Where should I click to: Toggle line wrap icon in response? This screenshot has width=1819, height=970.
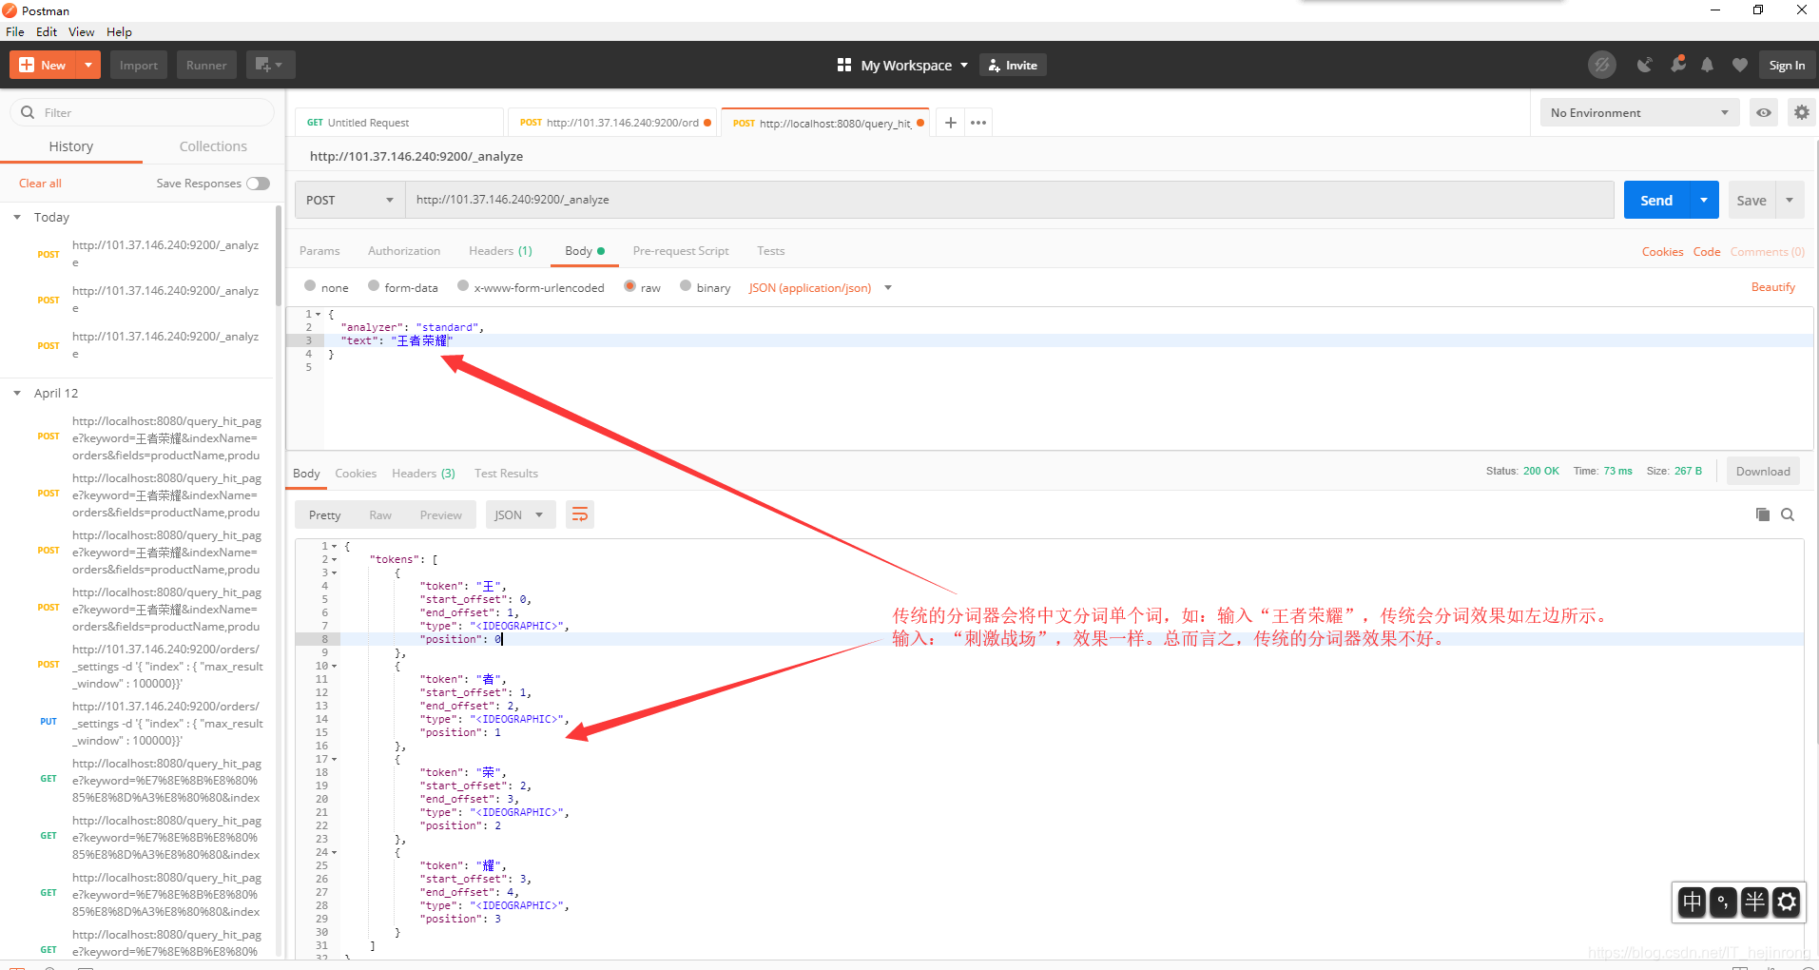(x=580, y=514)
